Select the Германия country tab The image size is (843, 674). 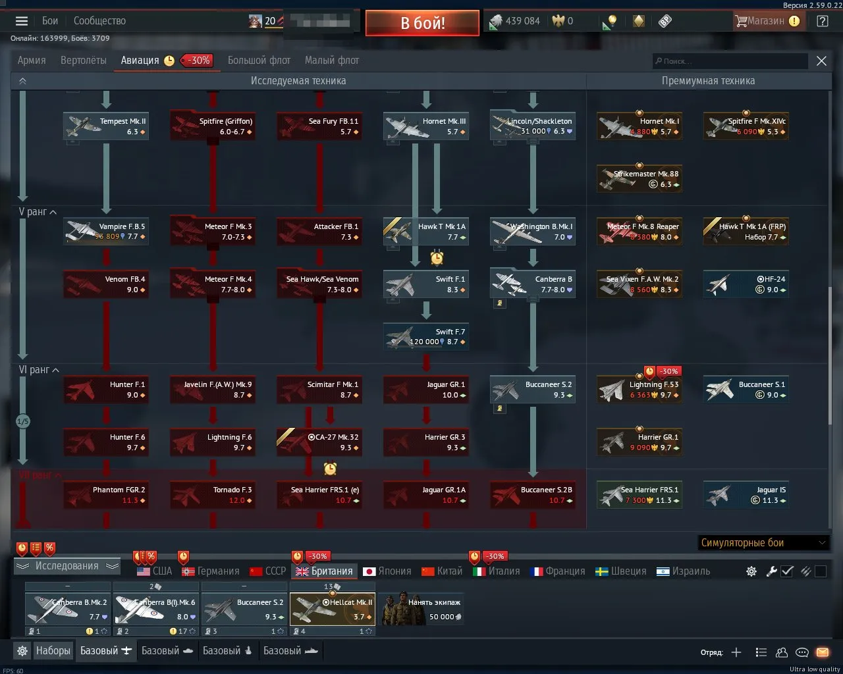pyautogui.click(x=211, y=571)
